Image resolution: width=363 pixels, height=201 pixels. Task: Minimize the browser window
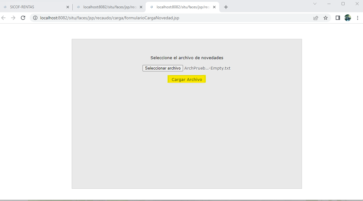tap(329, 4)
